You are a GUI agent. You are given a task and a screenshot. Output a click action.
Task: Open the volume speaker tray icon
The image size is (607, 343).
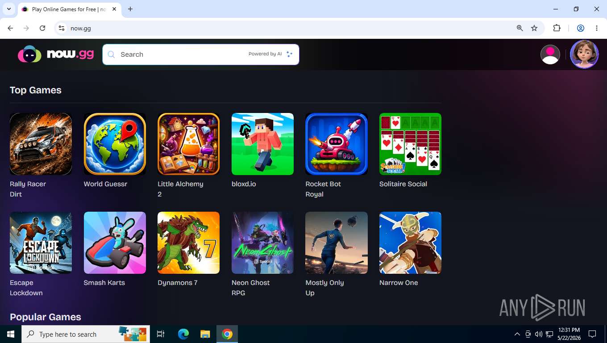click(538, 334)
